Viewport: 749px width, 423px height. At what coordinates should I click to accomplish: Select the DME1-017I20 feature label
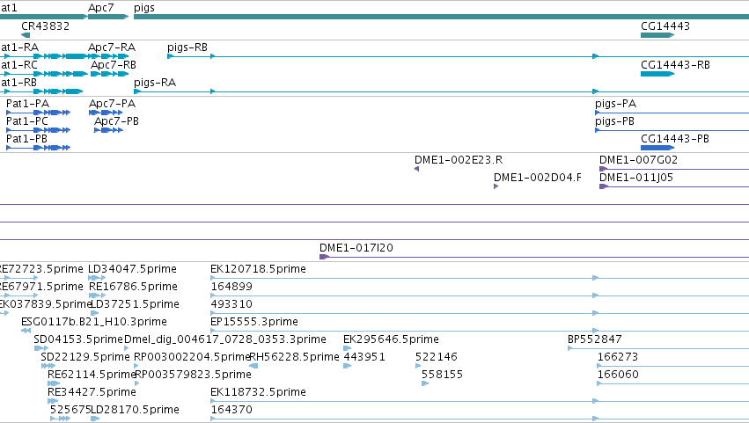tap(356, 247)
